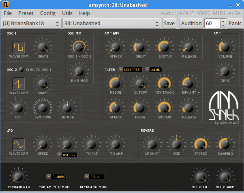Click the Amp Drive knob
The image size is (244, 193).
(225, 71)
